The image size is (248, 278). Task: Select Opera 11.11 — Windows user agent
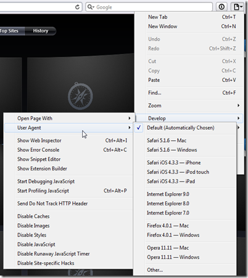(x=185, y=257)
